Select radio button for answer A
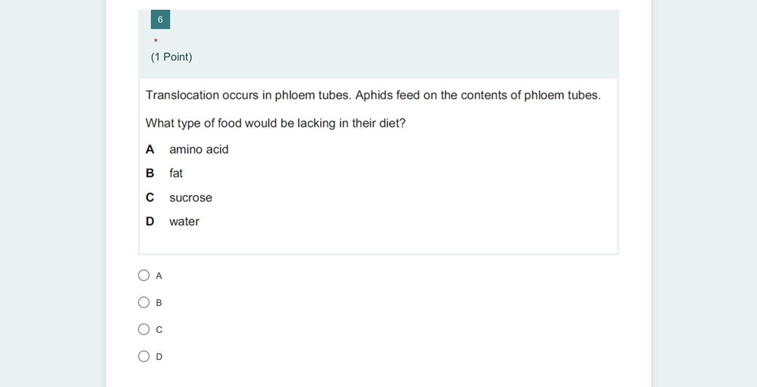 tap(144, 276)
